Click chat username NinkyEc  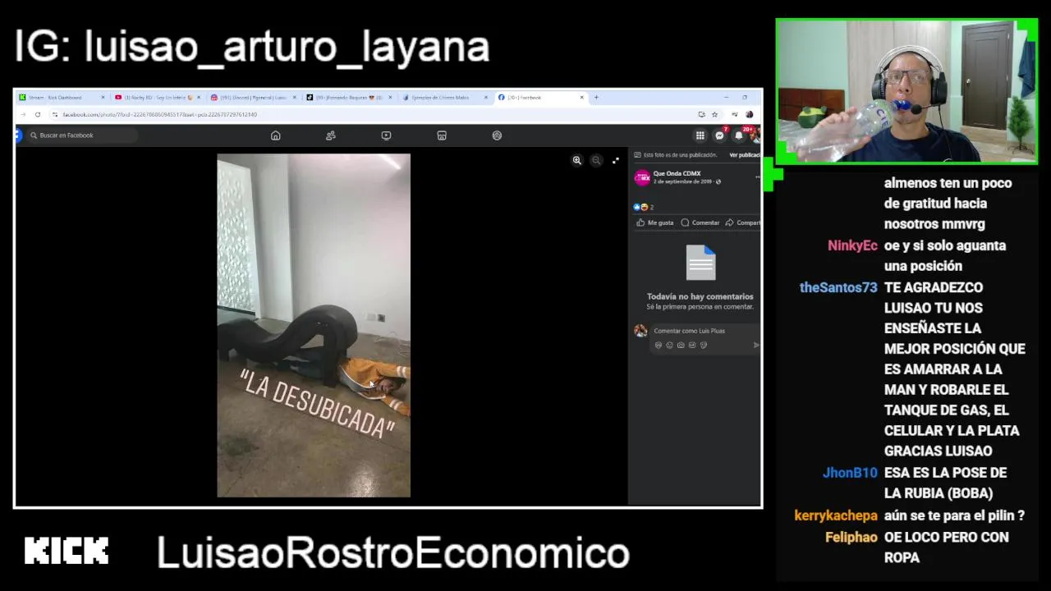(852, 245)
